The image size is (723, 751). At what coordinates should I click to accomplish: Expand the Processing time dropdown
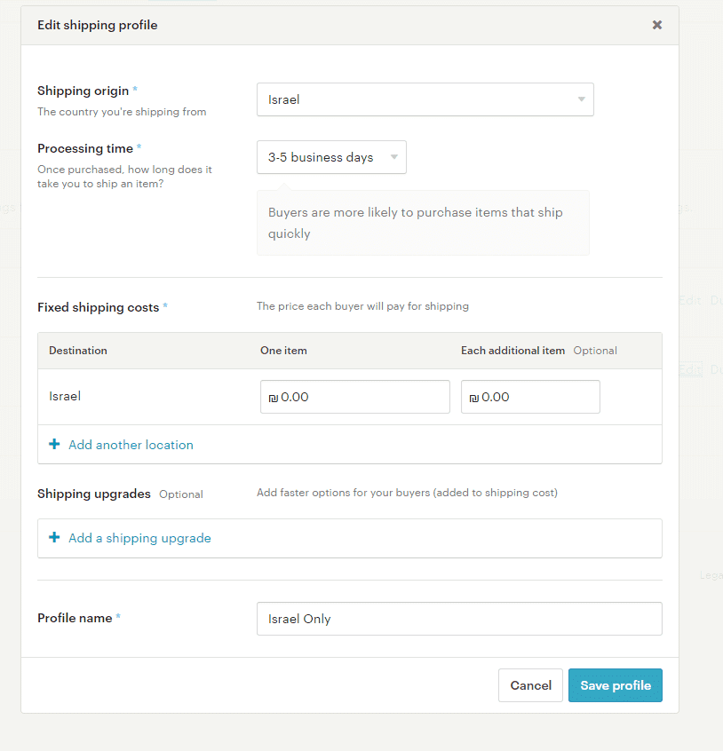point(331,157)
